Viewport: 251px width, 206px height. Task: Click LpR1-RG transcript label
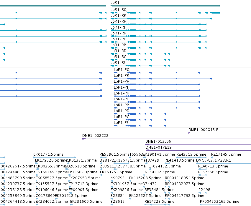(119, 57)
